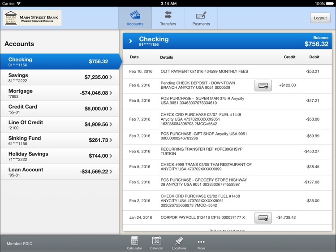This screenshot has height=252, width=336.
Task: Expand the Loan Account chevron
Action: pyautogui.click(x=111, y=172)
